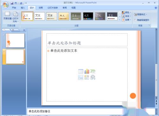Screen dimensions: 159x116
Task: Open the slide orientation dropdown
Action: point(16,17)
